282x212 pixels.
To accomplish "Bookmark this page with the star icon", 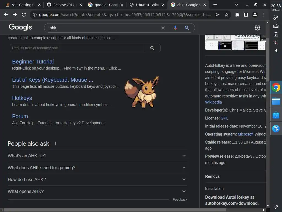I will click(226, 15).
